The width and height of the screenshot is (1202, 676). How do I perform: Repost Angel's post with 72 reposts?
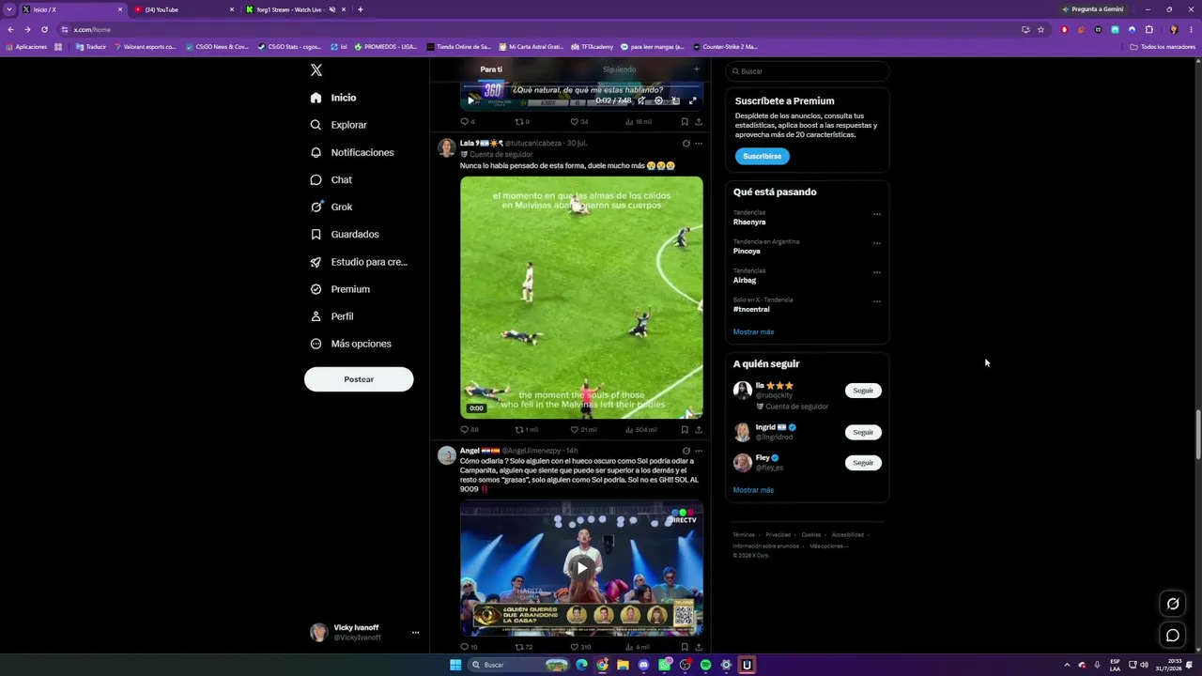(524, 647)
